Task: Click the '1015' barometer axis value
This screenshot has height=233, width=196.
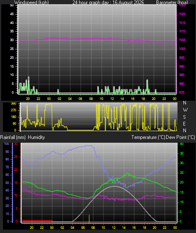Action: point(182,23)
